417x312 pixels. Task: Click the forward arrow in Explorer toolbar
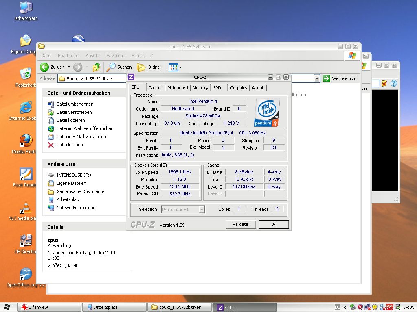tap(78, 67)
